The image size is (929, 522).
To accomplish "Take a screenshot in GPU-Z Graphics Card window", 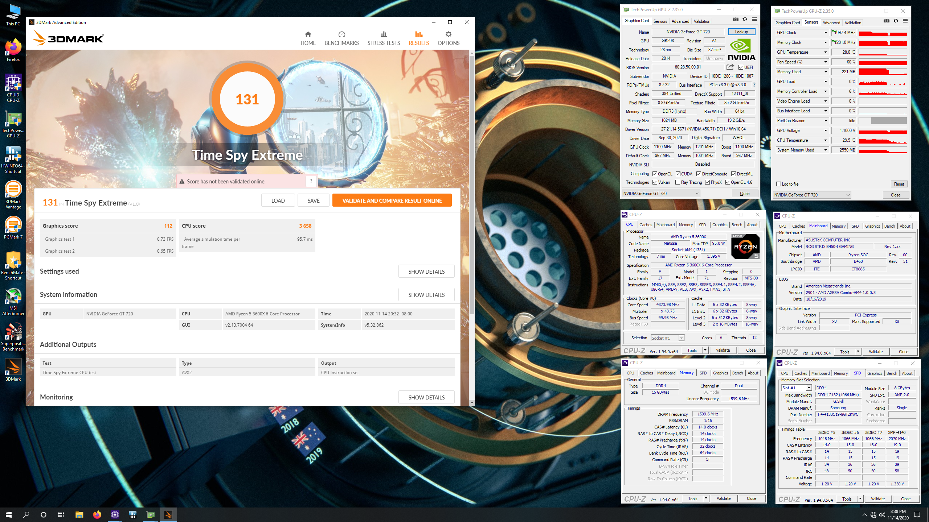I will tap(735, 20).
